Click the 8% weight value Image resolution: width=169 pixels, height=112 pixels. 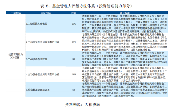(74, 59)
